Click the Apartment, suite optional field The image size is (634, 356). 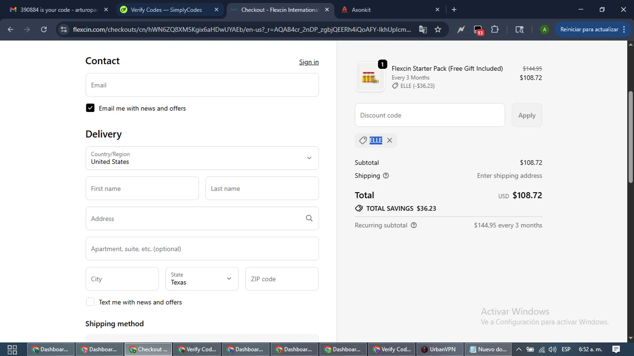[x=202, y=249]
